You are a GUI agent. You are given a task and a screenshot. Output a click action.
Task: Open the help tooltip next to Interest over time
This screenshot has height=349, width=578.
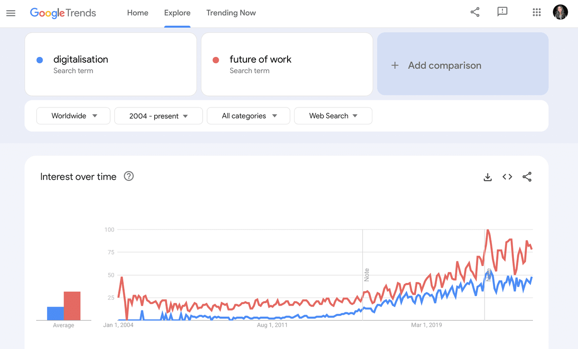pyautogui.click(x=129, y=176)
